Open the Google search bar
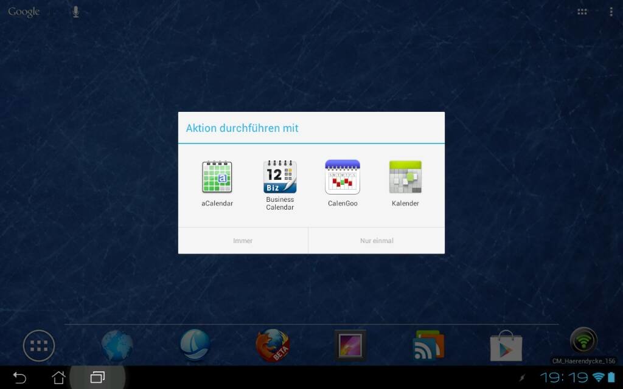Image resolution: width=623 pixels, height=389 pixels. click(x=24, y=12)
